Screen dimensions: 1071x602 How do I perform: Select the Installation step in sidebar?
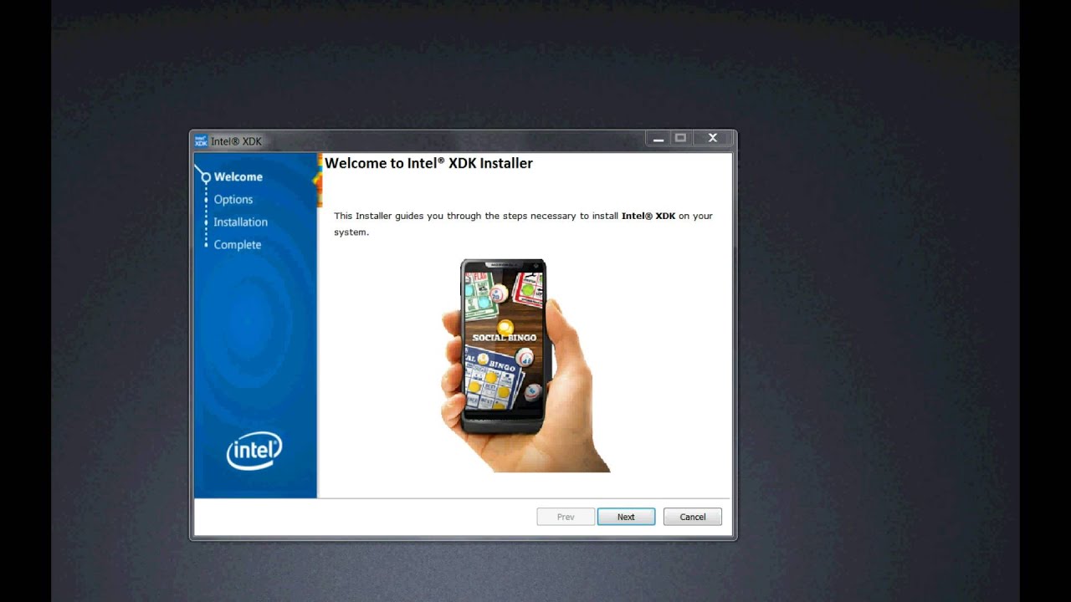(x=240, y=222)
